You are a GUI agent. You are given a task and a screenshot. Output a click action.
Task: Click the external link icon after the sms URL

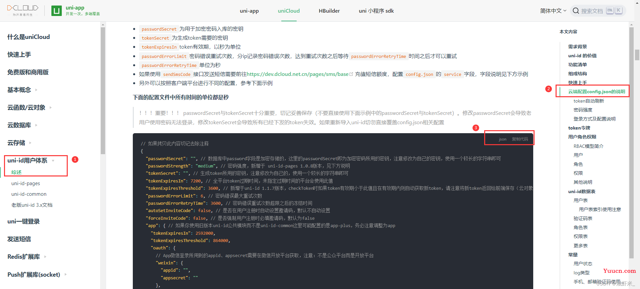tap(351, 74)
